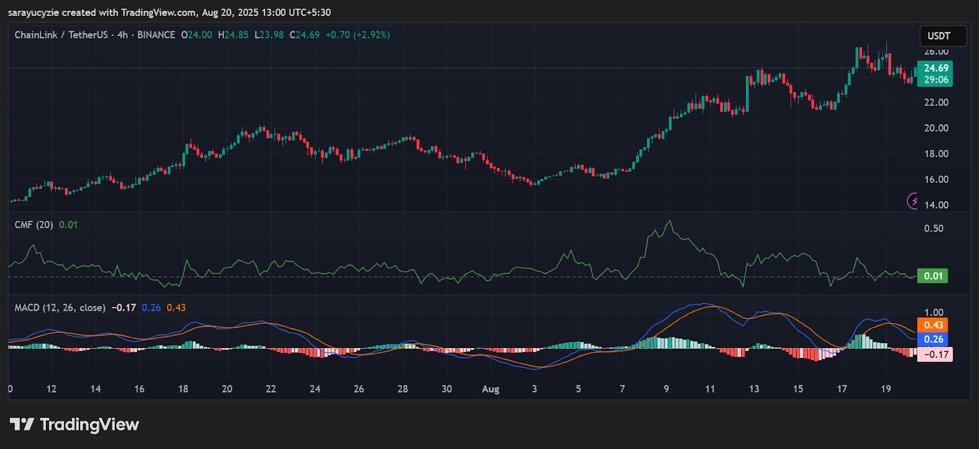Click the candle countdown 29:06
979x449 pixels.
click(936, 80)
